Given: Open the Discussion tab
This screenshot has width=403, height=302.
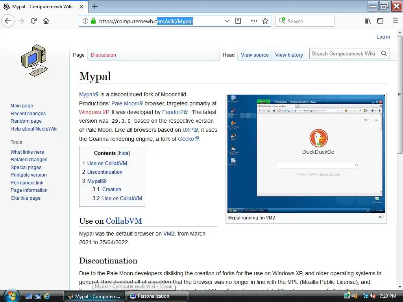Looking at the screenshot, I should (x=104, y=55).
